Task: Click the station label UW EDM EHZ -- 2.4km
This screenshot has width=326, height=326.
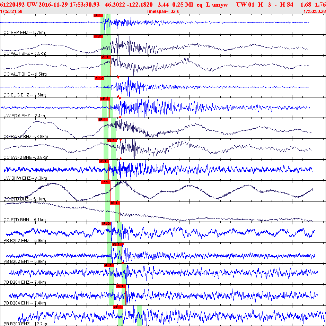Action: 25,116
